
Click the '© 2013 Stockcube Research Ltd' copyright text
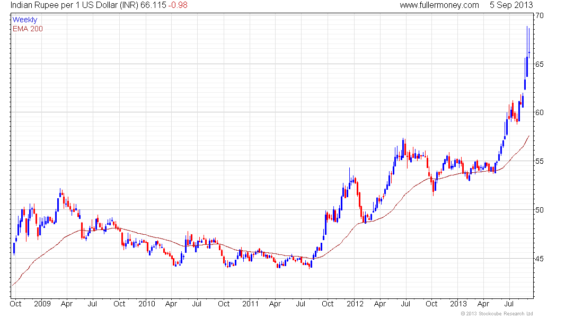(x=497, y=314)
